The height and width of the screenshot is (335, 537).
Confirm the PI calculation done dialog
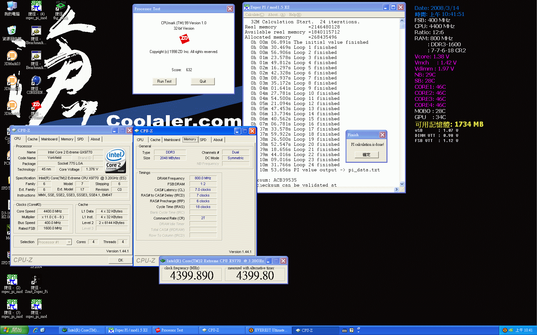point(366,155)
